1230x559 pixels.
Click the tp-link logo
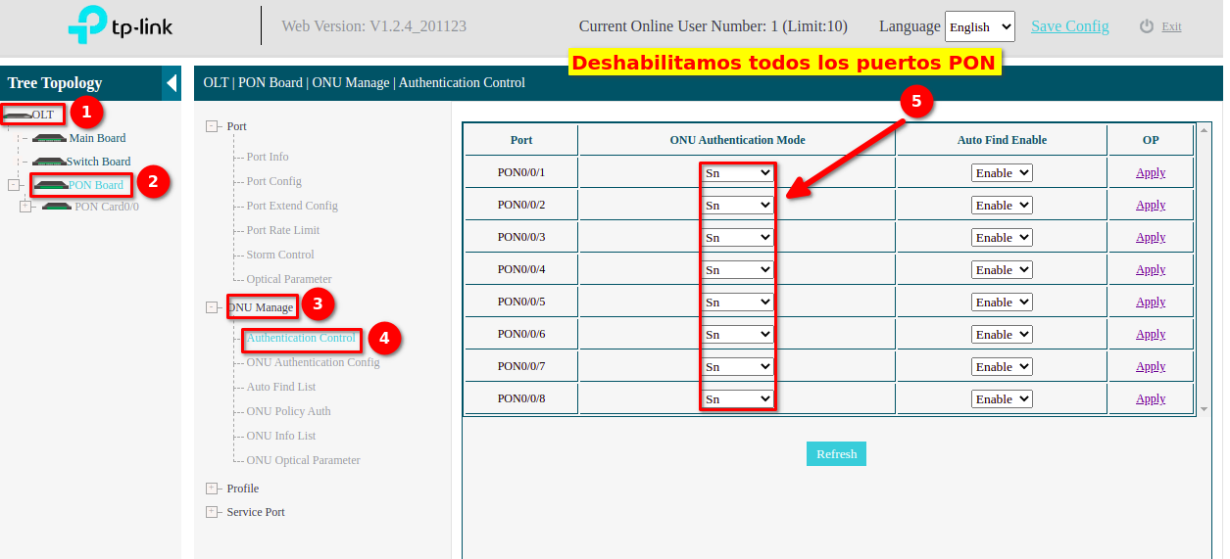(121, 26)
